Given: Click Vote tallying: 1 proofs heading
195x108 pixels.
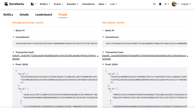Looking at the screenshot, I should pyautogui.click(x=113, y=23).
